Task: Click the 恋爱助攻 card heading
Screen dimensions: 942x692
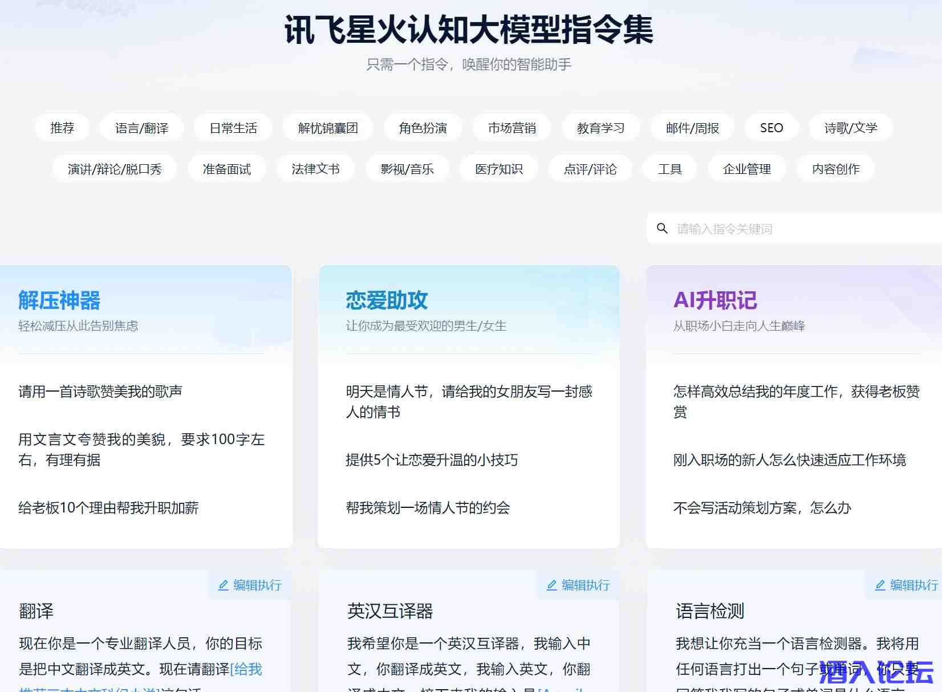Action: (387, 300)
